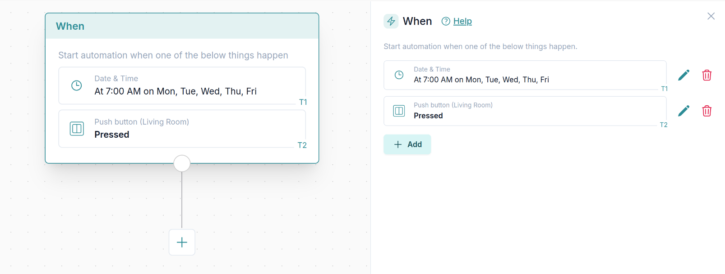The width and height of the screenshot is (725, 274).
Task: Click push button device icon on canvas
Action: 77,129
